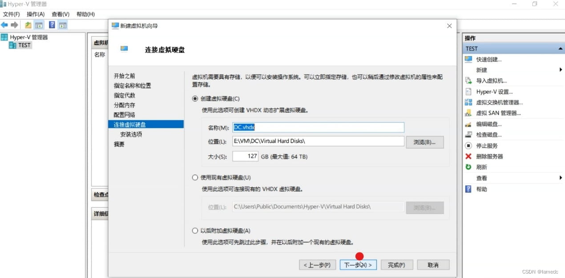565x278 pixels.
Task: Toggle the Show/Hide Console Tree toolbar icon
Action: point(39,25)
